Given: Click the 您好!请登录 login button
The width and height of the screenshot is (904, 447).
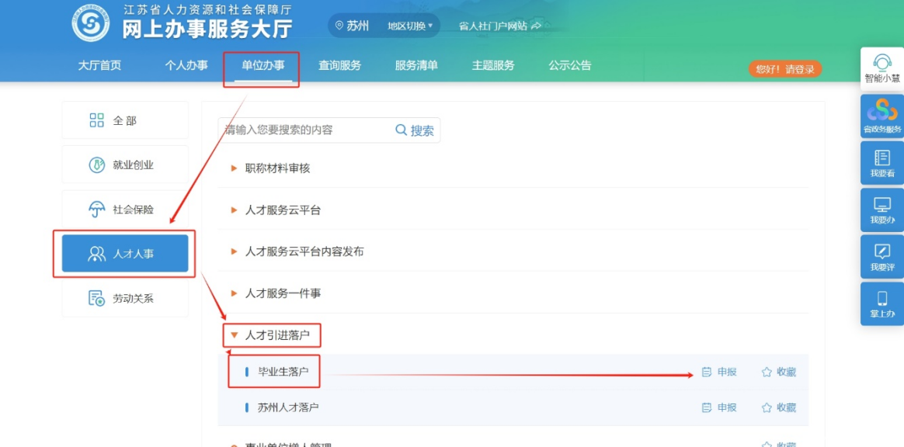Looking at the screenshot, I should [x=784, y=69].
